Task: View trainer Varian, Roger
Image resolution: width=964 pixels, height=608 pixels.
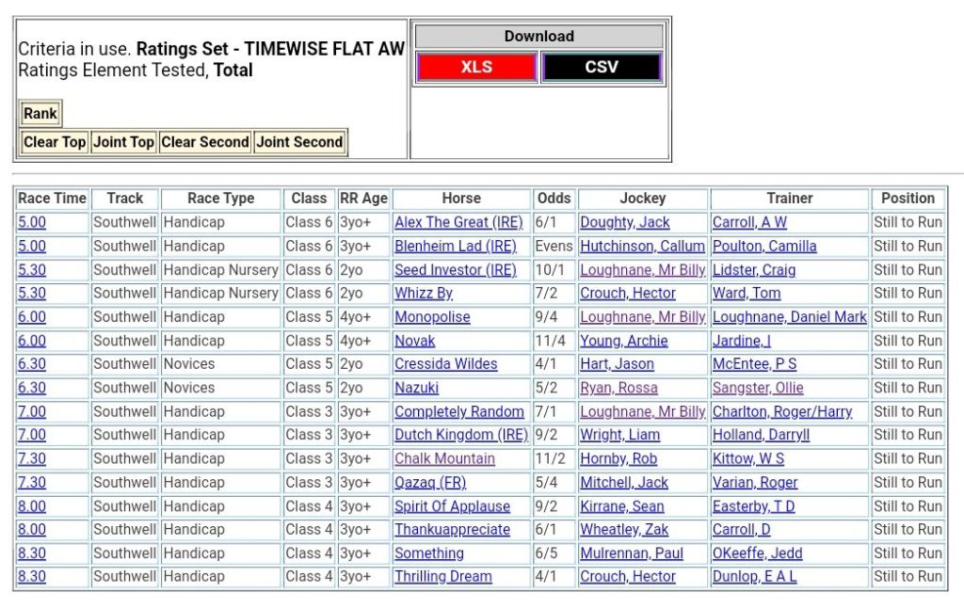Action: click(755, 482)
